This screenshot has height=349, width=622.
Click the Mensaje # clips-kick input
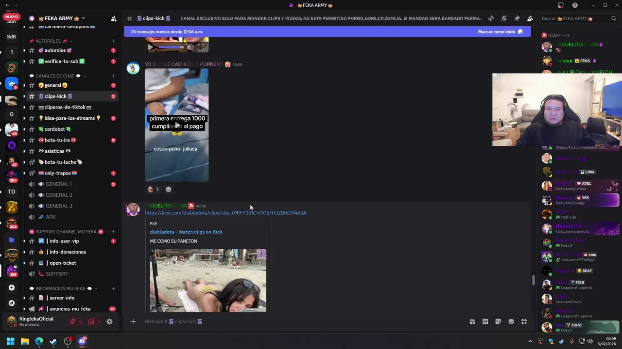[x=304, y=321]
